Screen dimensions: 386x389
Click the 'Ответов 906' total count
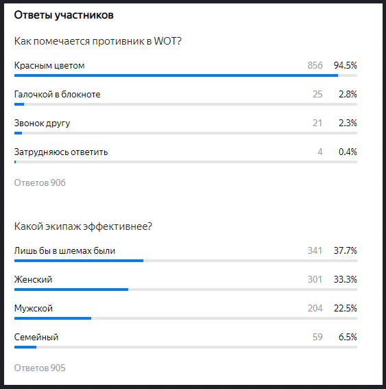[x=40, y=183]
